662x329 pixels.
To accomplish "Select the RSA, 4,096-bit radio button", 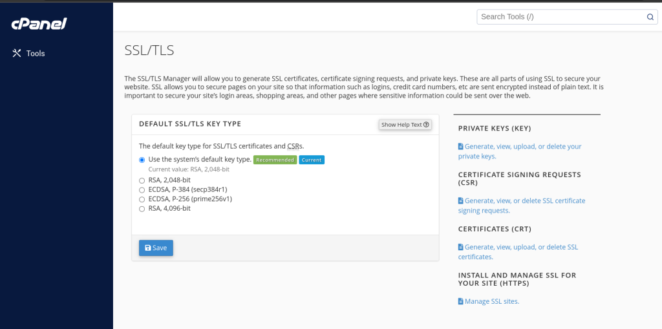I will pyautogui.click(x=142, y=209).
